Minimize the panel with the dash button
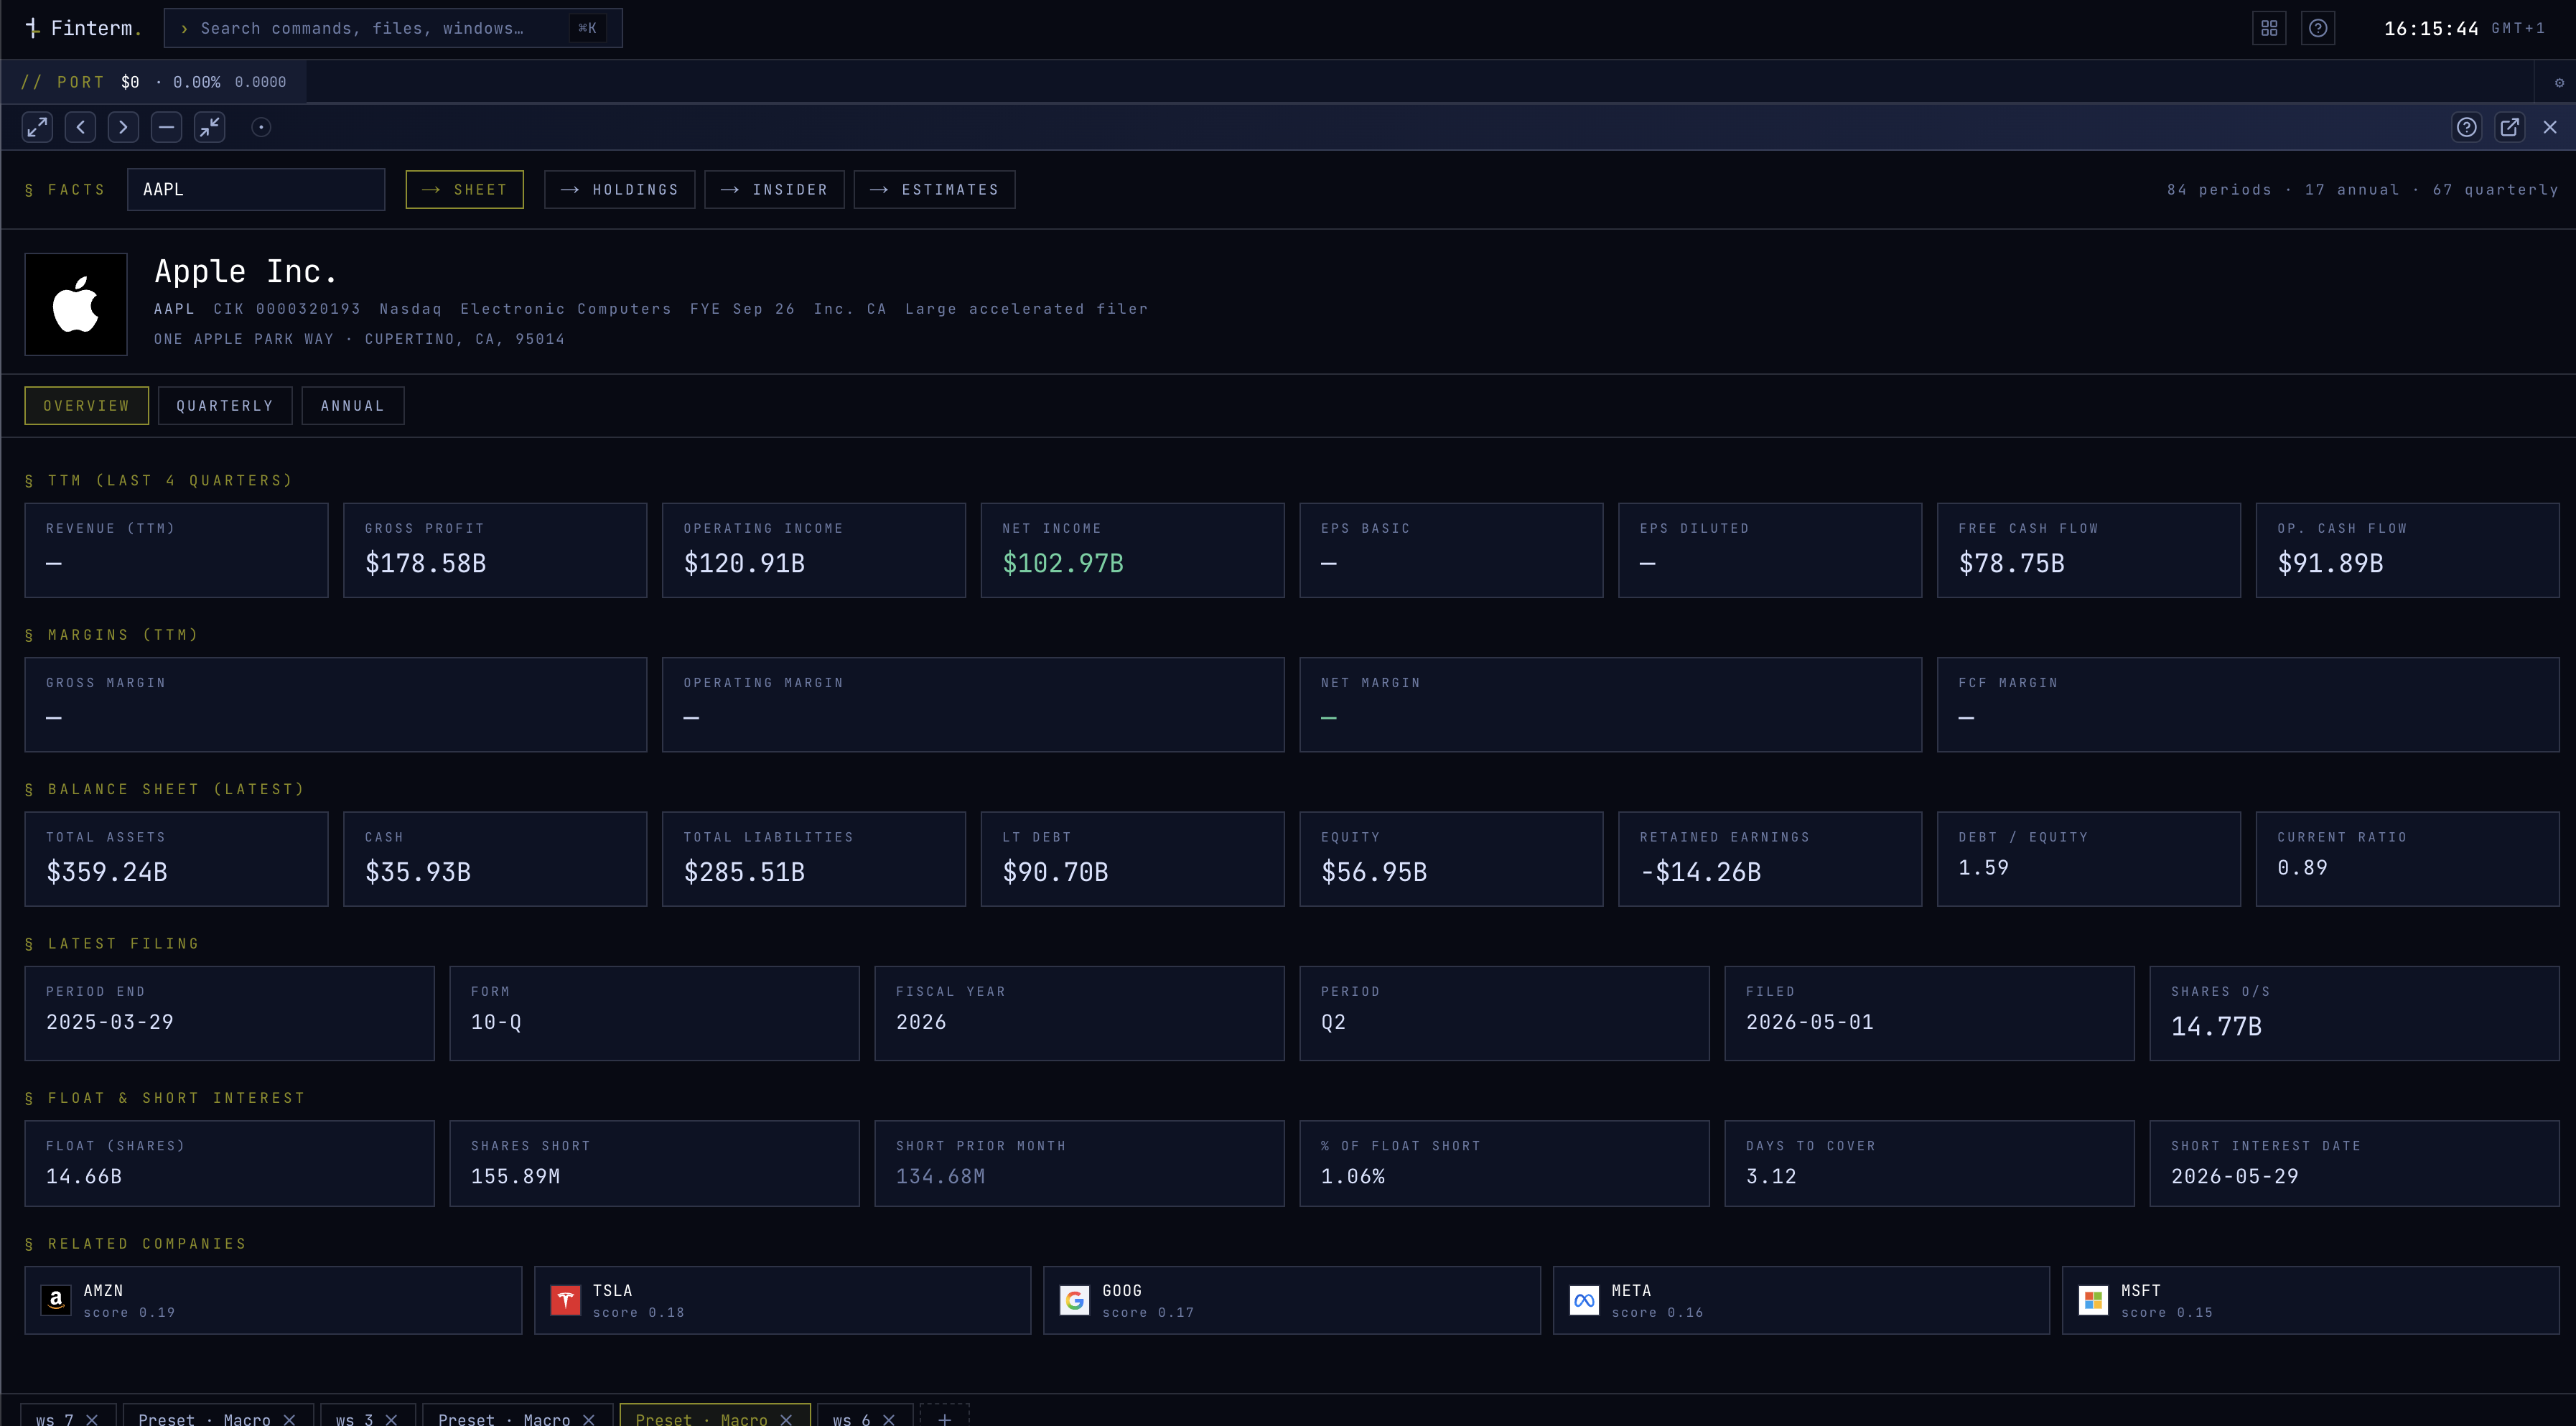Screen dimensions: 2576x1426 click(x=166, y=127)
